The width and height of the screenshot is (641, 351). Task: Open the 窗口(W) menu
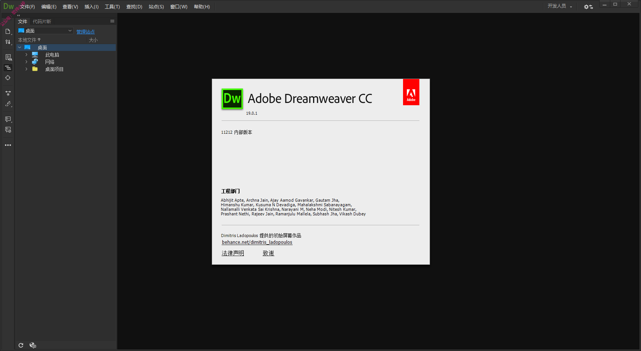(179, 7)
